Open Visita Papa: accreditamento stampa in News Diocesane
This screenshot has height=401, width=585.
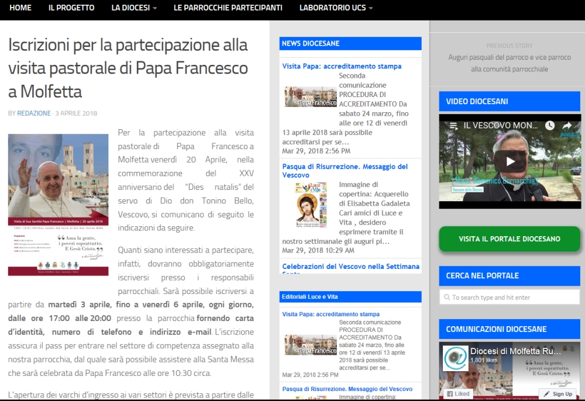[342, 66]
